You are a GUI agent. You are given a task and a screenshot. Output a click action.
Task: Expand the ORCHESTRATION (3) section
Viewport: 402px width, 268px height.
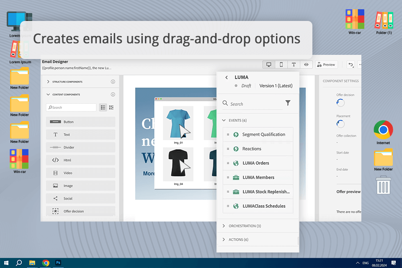coord(224,226)
